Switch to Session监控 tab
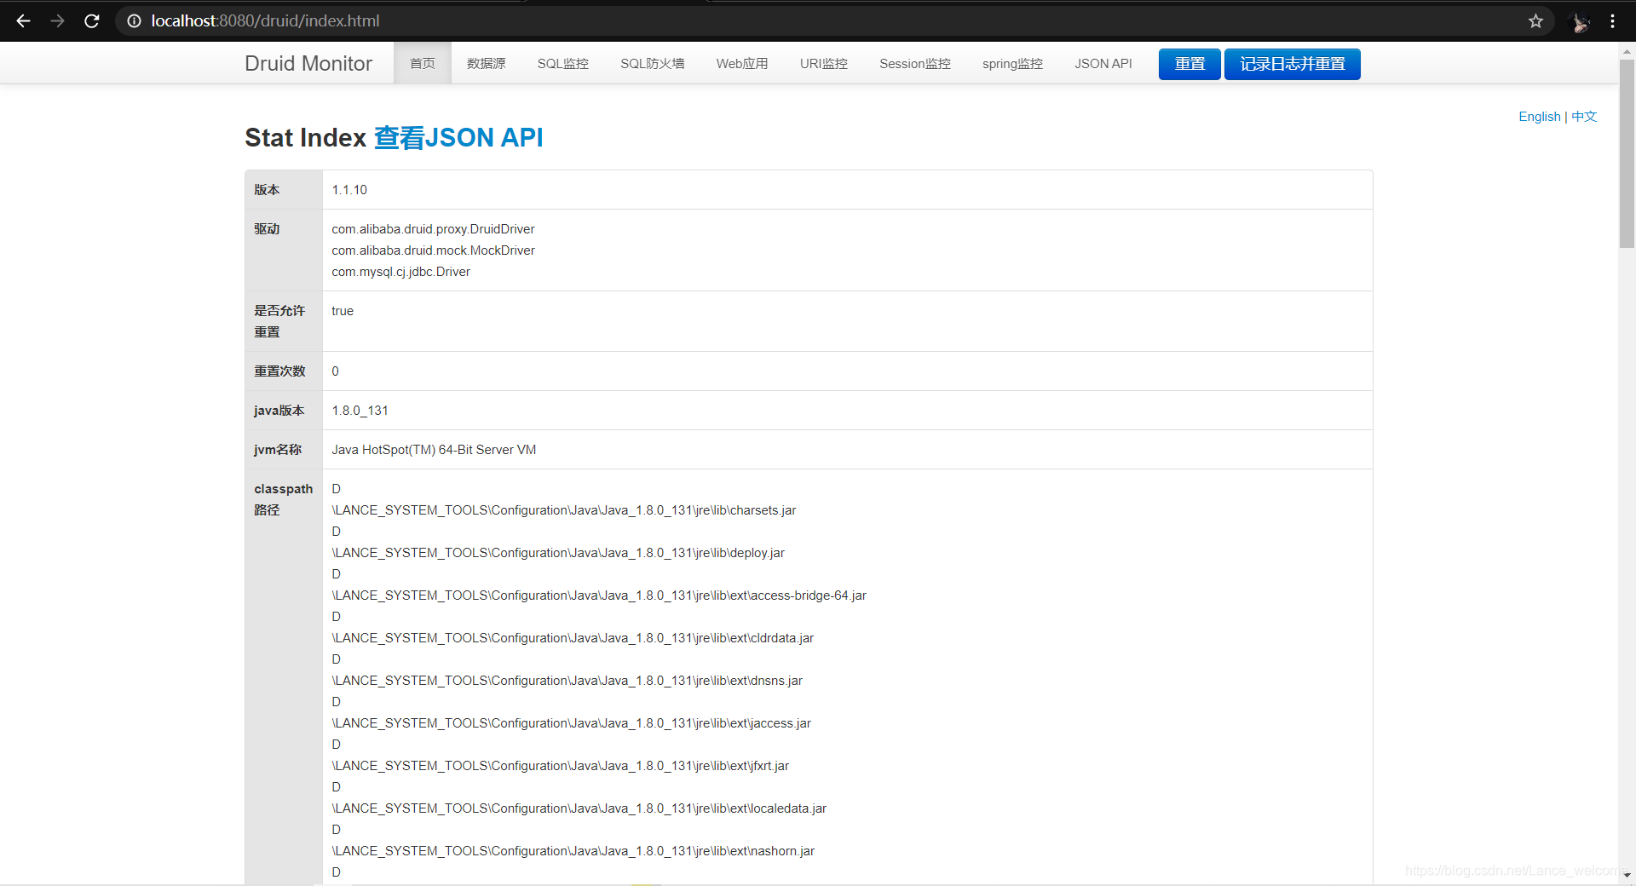The width and height of the screenshot is (1636, 886). (915, 63)
